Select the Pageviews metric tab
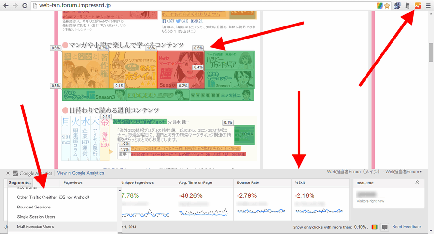This screenshot has width=434, height=234. [89, 182]
